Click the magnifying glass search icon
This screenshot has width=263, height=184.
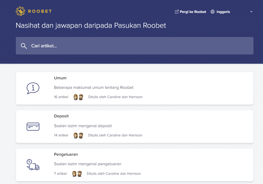point(24,46)
